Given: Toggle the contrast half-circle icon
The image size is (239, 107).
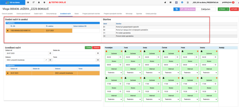Looking at the screenshot, I should pos(44,3).
